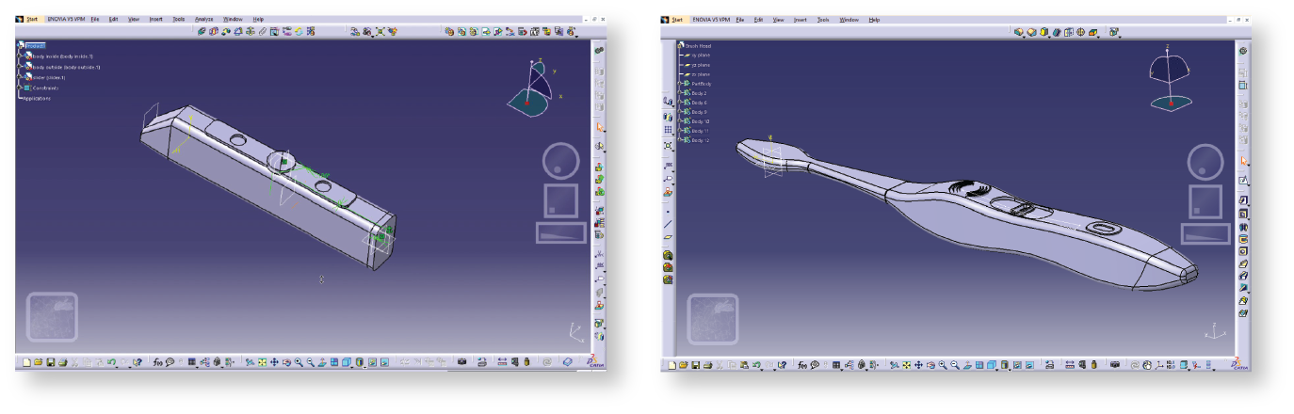
Task: Fit All In icon in left window
Action: tap(262, 362)
